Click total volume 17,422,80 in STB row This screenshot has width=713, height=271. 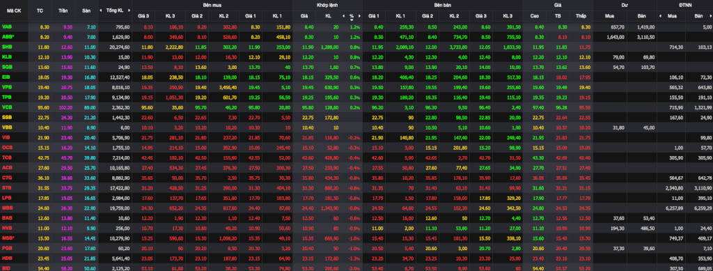pyautogui.click(x=120, y=187)
